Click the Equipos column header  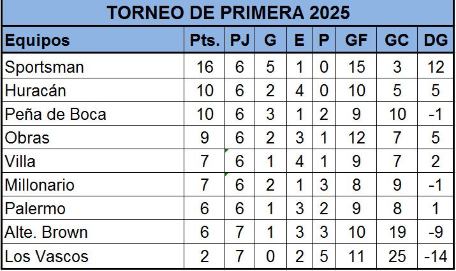point(93,40)
